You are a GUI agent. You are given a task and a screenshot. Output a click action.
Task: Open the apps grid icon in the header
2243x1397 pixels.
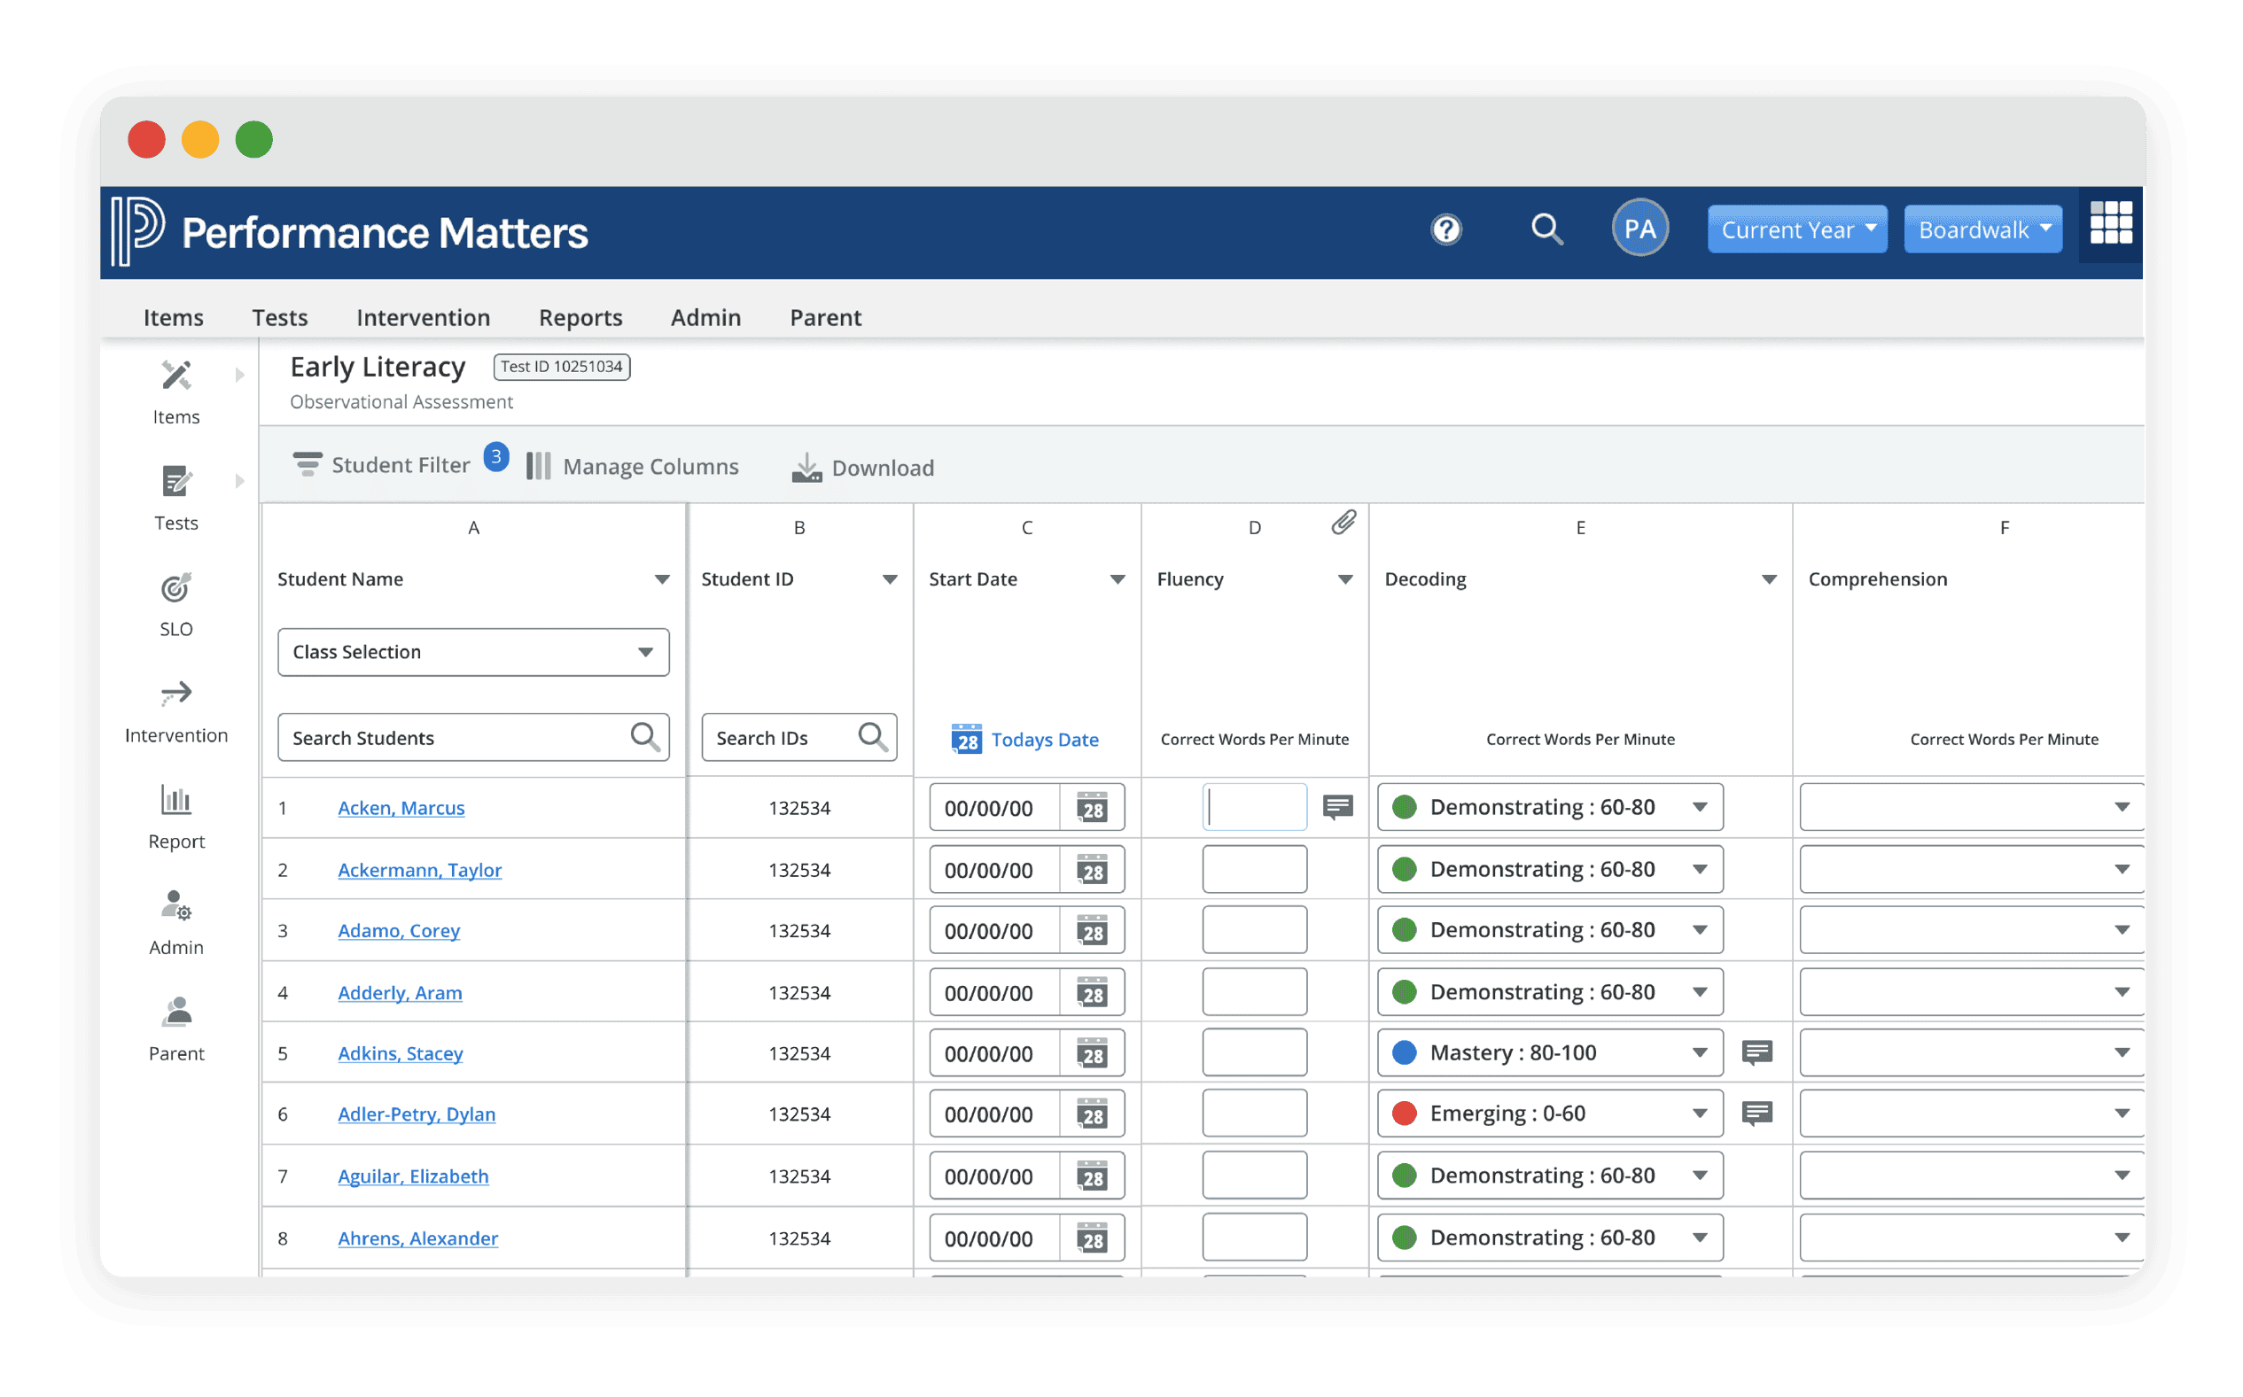(x=2110, y=224)
